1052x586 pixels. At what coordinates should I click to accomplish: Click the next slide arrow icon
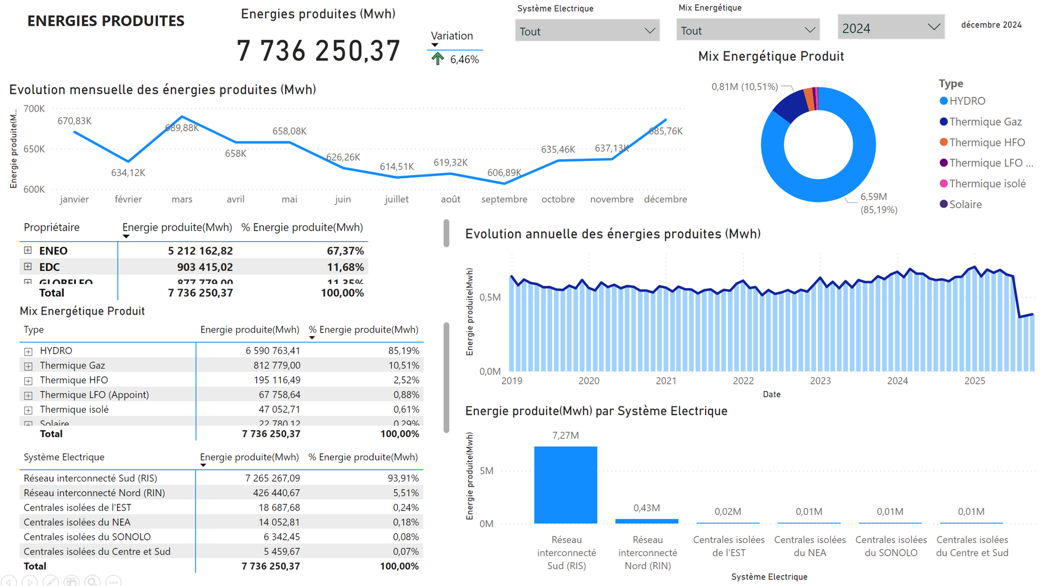tap(30, 581)
